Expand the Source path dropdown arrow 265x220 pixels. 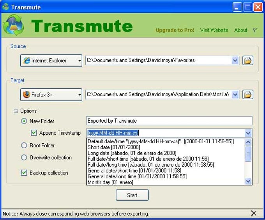pos(235,60)
